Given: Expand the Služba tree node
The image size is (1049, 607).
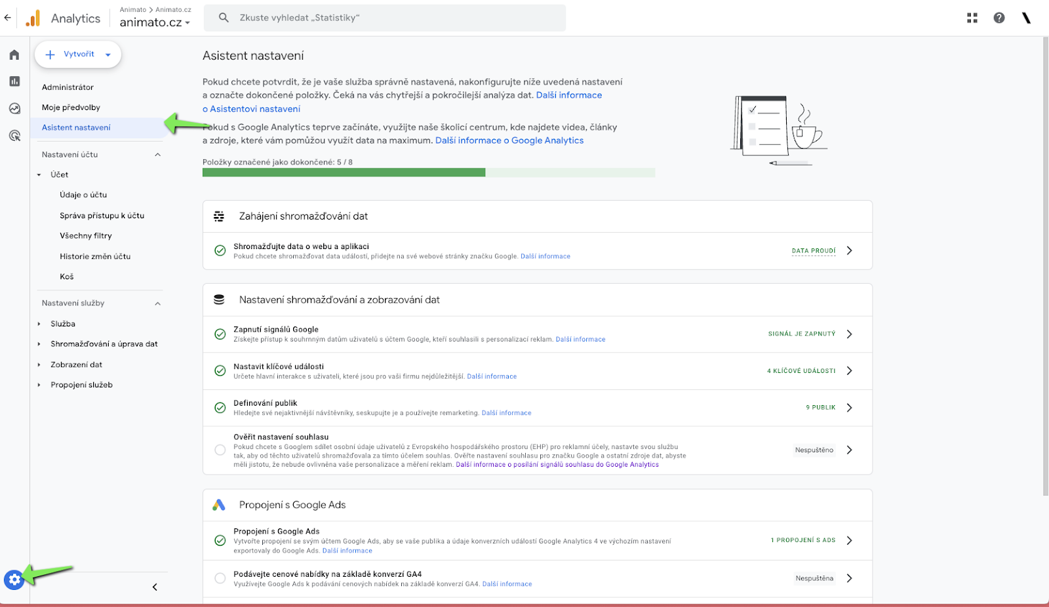Looking at the screenshot, I should pos(39,324).
